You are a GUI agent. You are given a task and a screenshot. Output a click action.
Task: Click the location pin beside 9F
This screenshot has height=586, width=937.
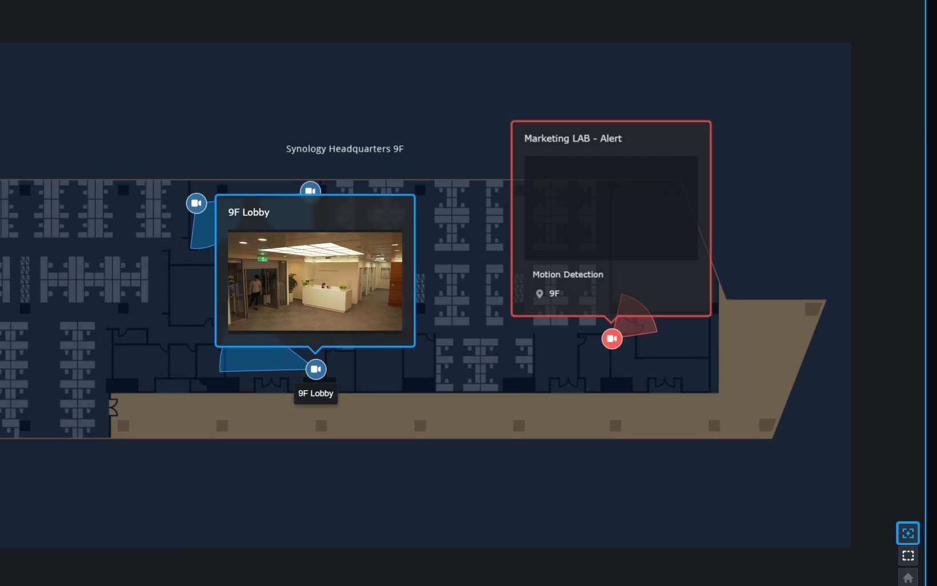click(x=539, y=294)
